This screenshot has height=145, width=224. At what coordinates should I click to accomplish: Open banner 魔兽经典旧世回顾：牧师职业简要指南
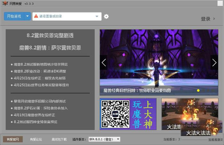tap(137, 90)
